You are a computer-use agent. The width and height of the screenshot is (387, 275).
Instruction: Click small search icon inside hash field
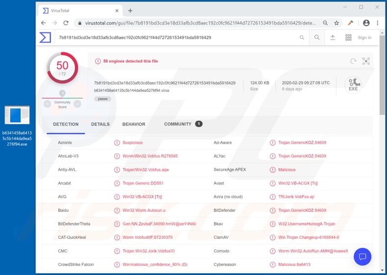[302, 38]
